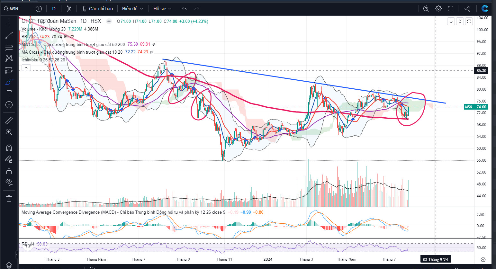Toggle magnet snap mode
496x269 pixels.
click(9, 148)
